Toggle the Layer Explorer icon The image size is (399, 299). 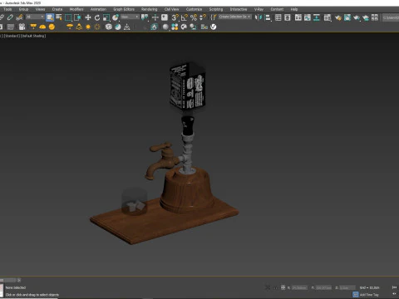288,17
